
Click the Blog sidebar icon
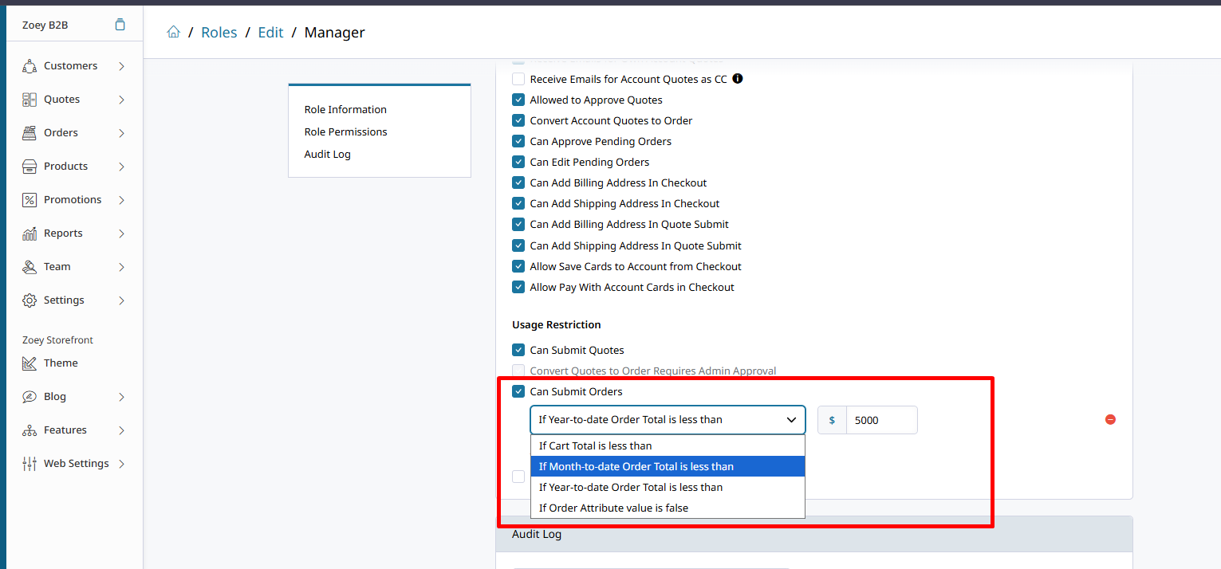point(30,397)
